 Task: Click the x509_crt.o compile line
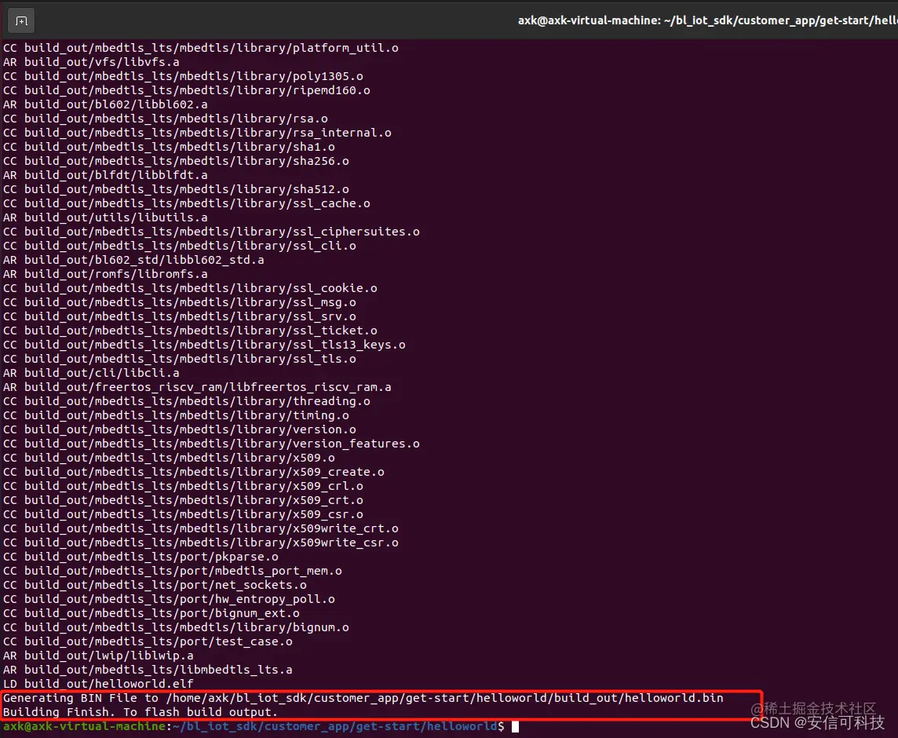[183, 500]
